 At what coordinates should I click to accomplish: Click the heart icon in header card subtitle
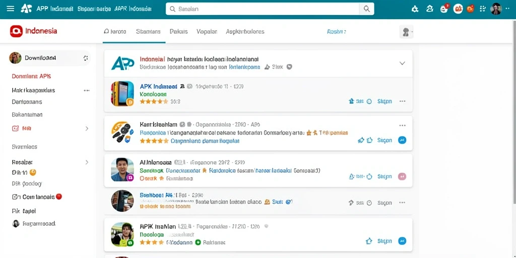(x=289, y=67)
